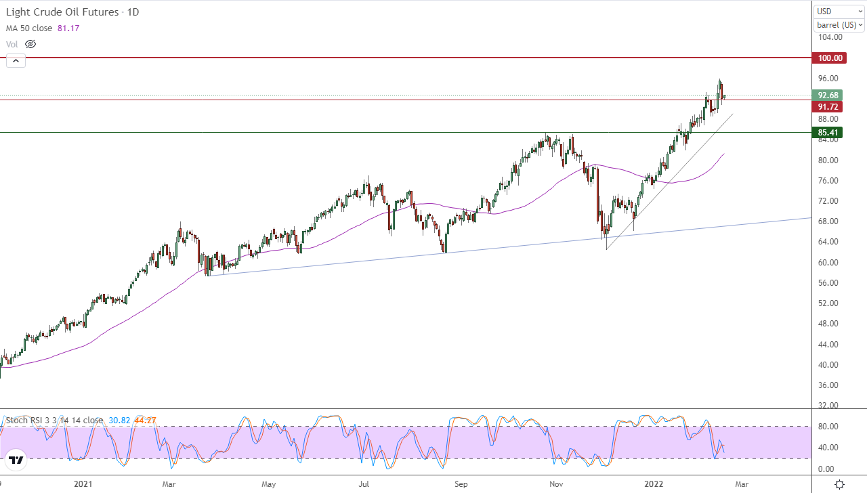Collapse the indicator legend with the chevron button
The height and width of the screenshot is (493, 867).
pyautogui.click(x=16, y=61)
